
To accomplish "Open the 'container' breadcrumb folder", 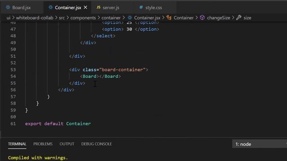I will 111,18.
